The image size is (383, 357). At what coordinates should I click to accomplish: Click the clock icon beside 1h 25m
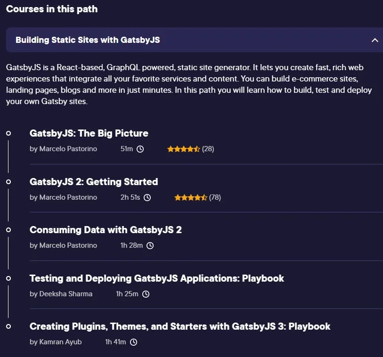pyautogui.click(x=146, y=294)
